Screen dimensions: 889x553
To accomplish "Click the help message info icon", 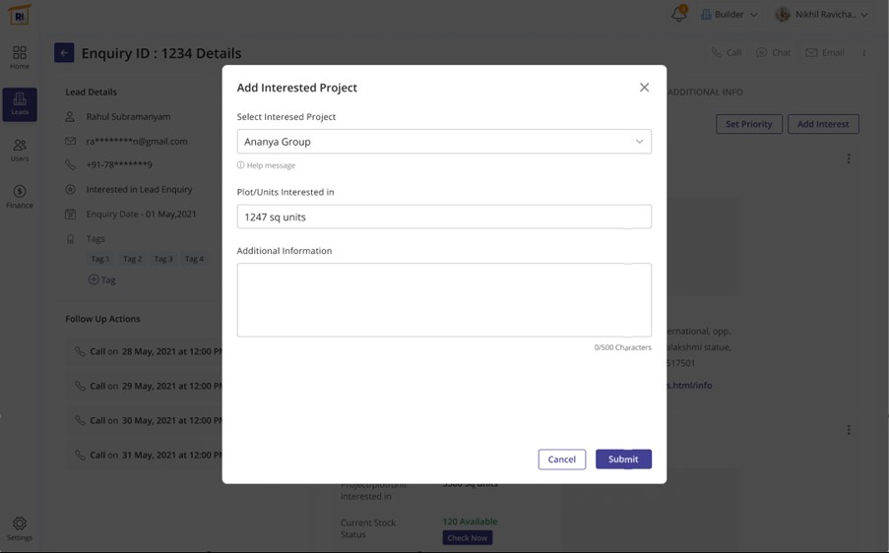I will [241, 165].
